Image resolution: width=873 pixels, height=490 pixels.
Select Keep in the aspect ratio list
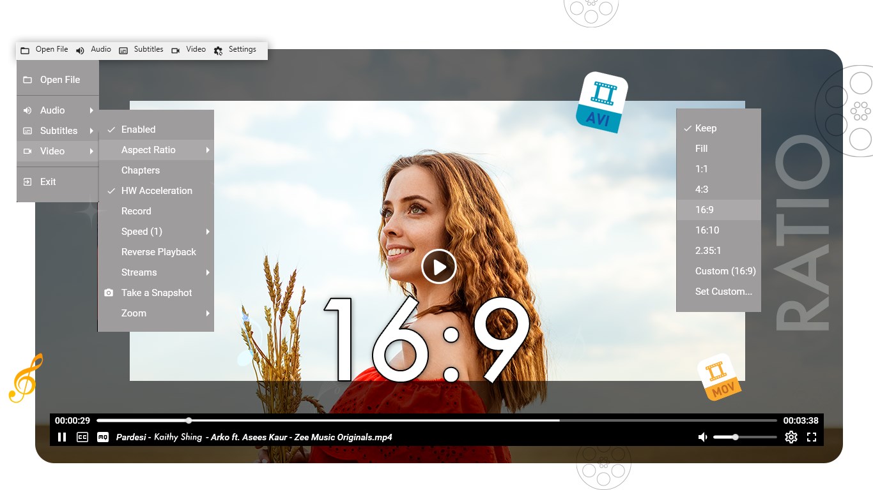point(706,128)
